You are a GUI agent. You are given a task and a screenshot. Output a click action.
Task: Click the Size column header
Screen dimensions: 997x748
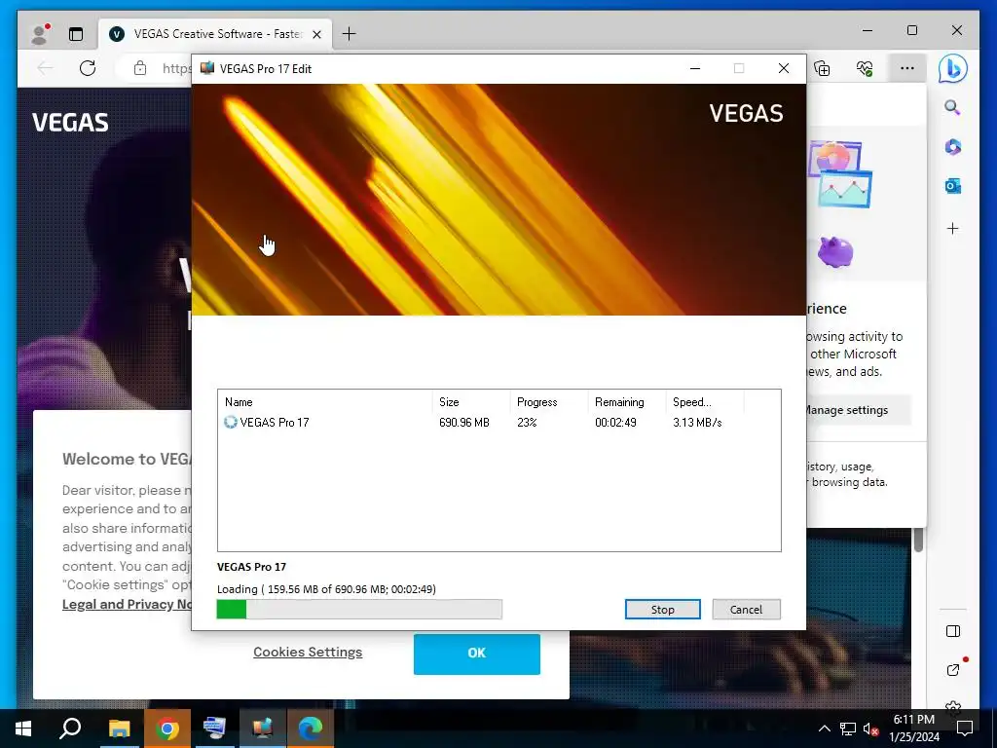click(x=470, y=402)
